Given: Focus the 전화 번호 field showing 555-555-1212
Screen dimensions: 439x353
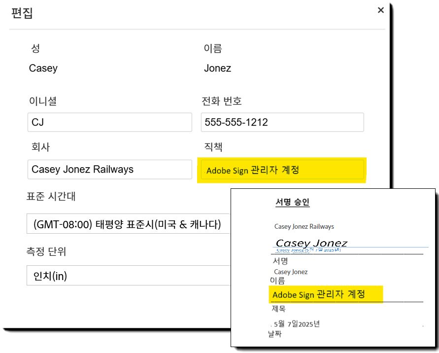Looking at the screenshot, I should (x=282, y=122).
